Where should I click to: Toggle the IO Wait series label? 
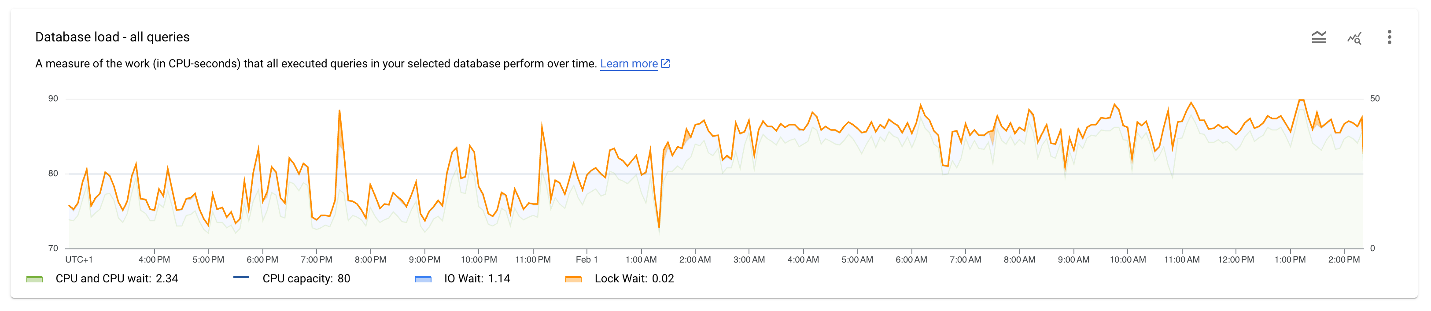pyautogui.click(x=476, y=279)
